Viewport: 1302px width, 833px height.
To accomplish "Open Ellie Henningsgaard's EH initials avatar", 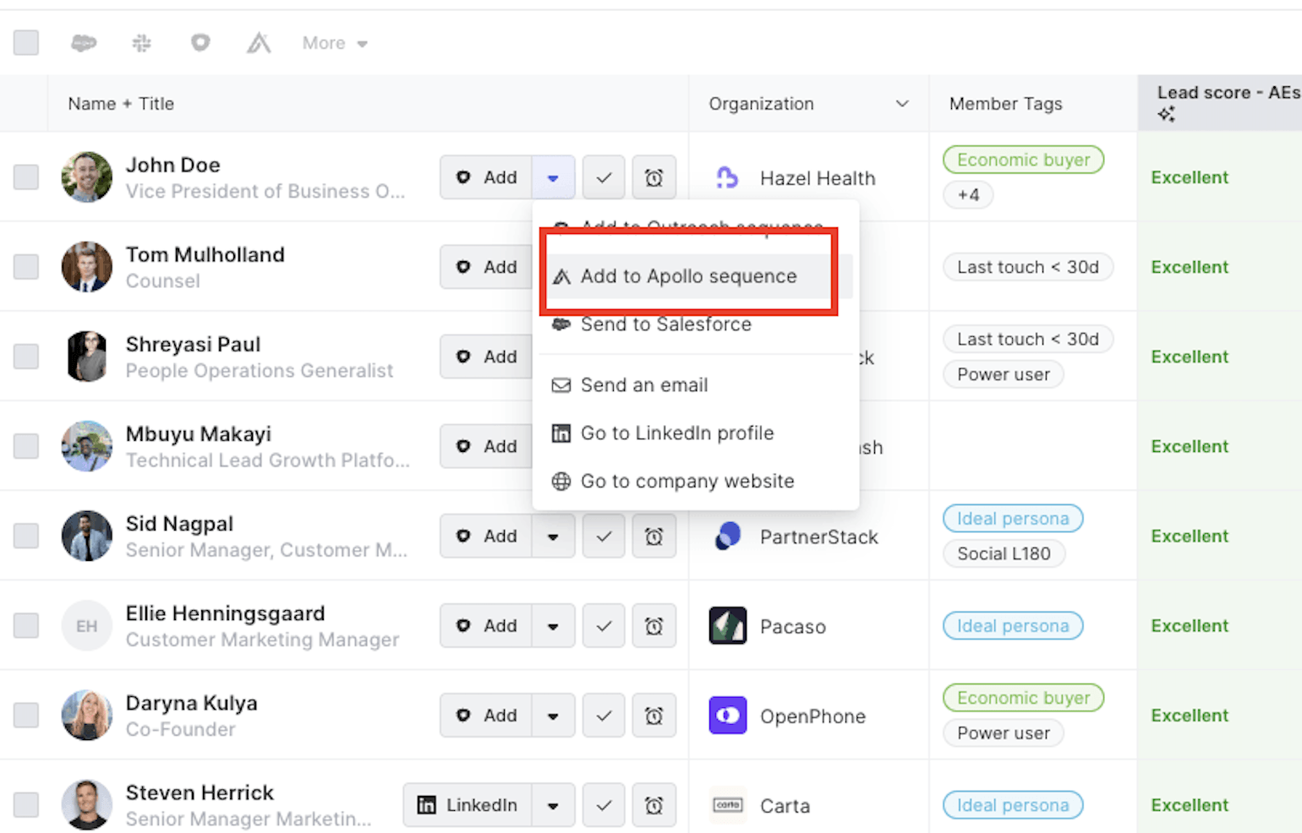I will (87, 626).
